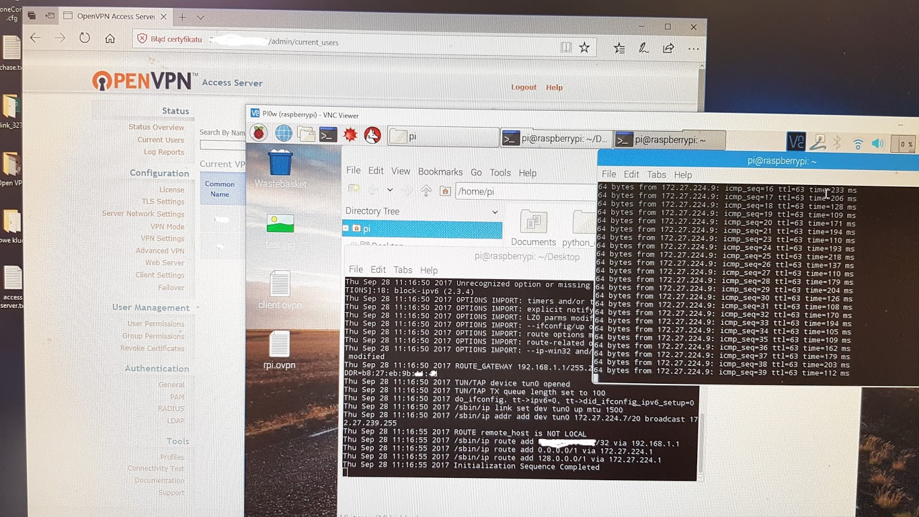Open the Go menu in file manager
The image size is (919, 517).
pos(476,172)
